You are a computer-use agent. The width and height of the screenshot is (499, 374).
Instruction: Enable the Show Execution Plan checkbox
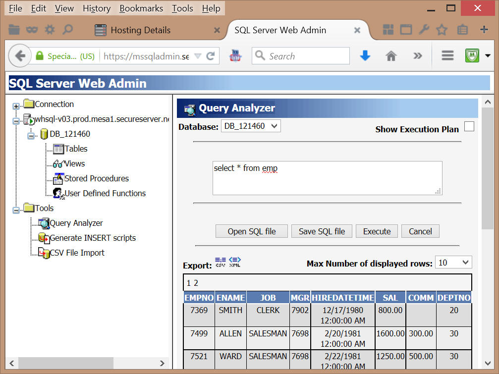pos(469,127)
